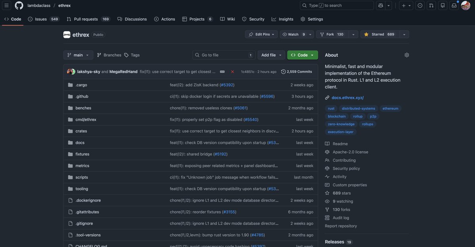Switch to the Discussions tab
Screen dimensions: 475x247
click(132, 19)
